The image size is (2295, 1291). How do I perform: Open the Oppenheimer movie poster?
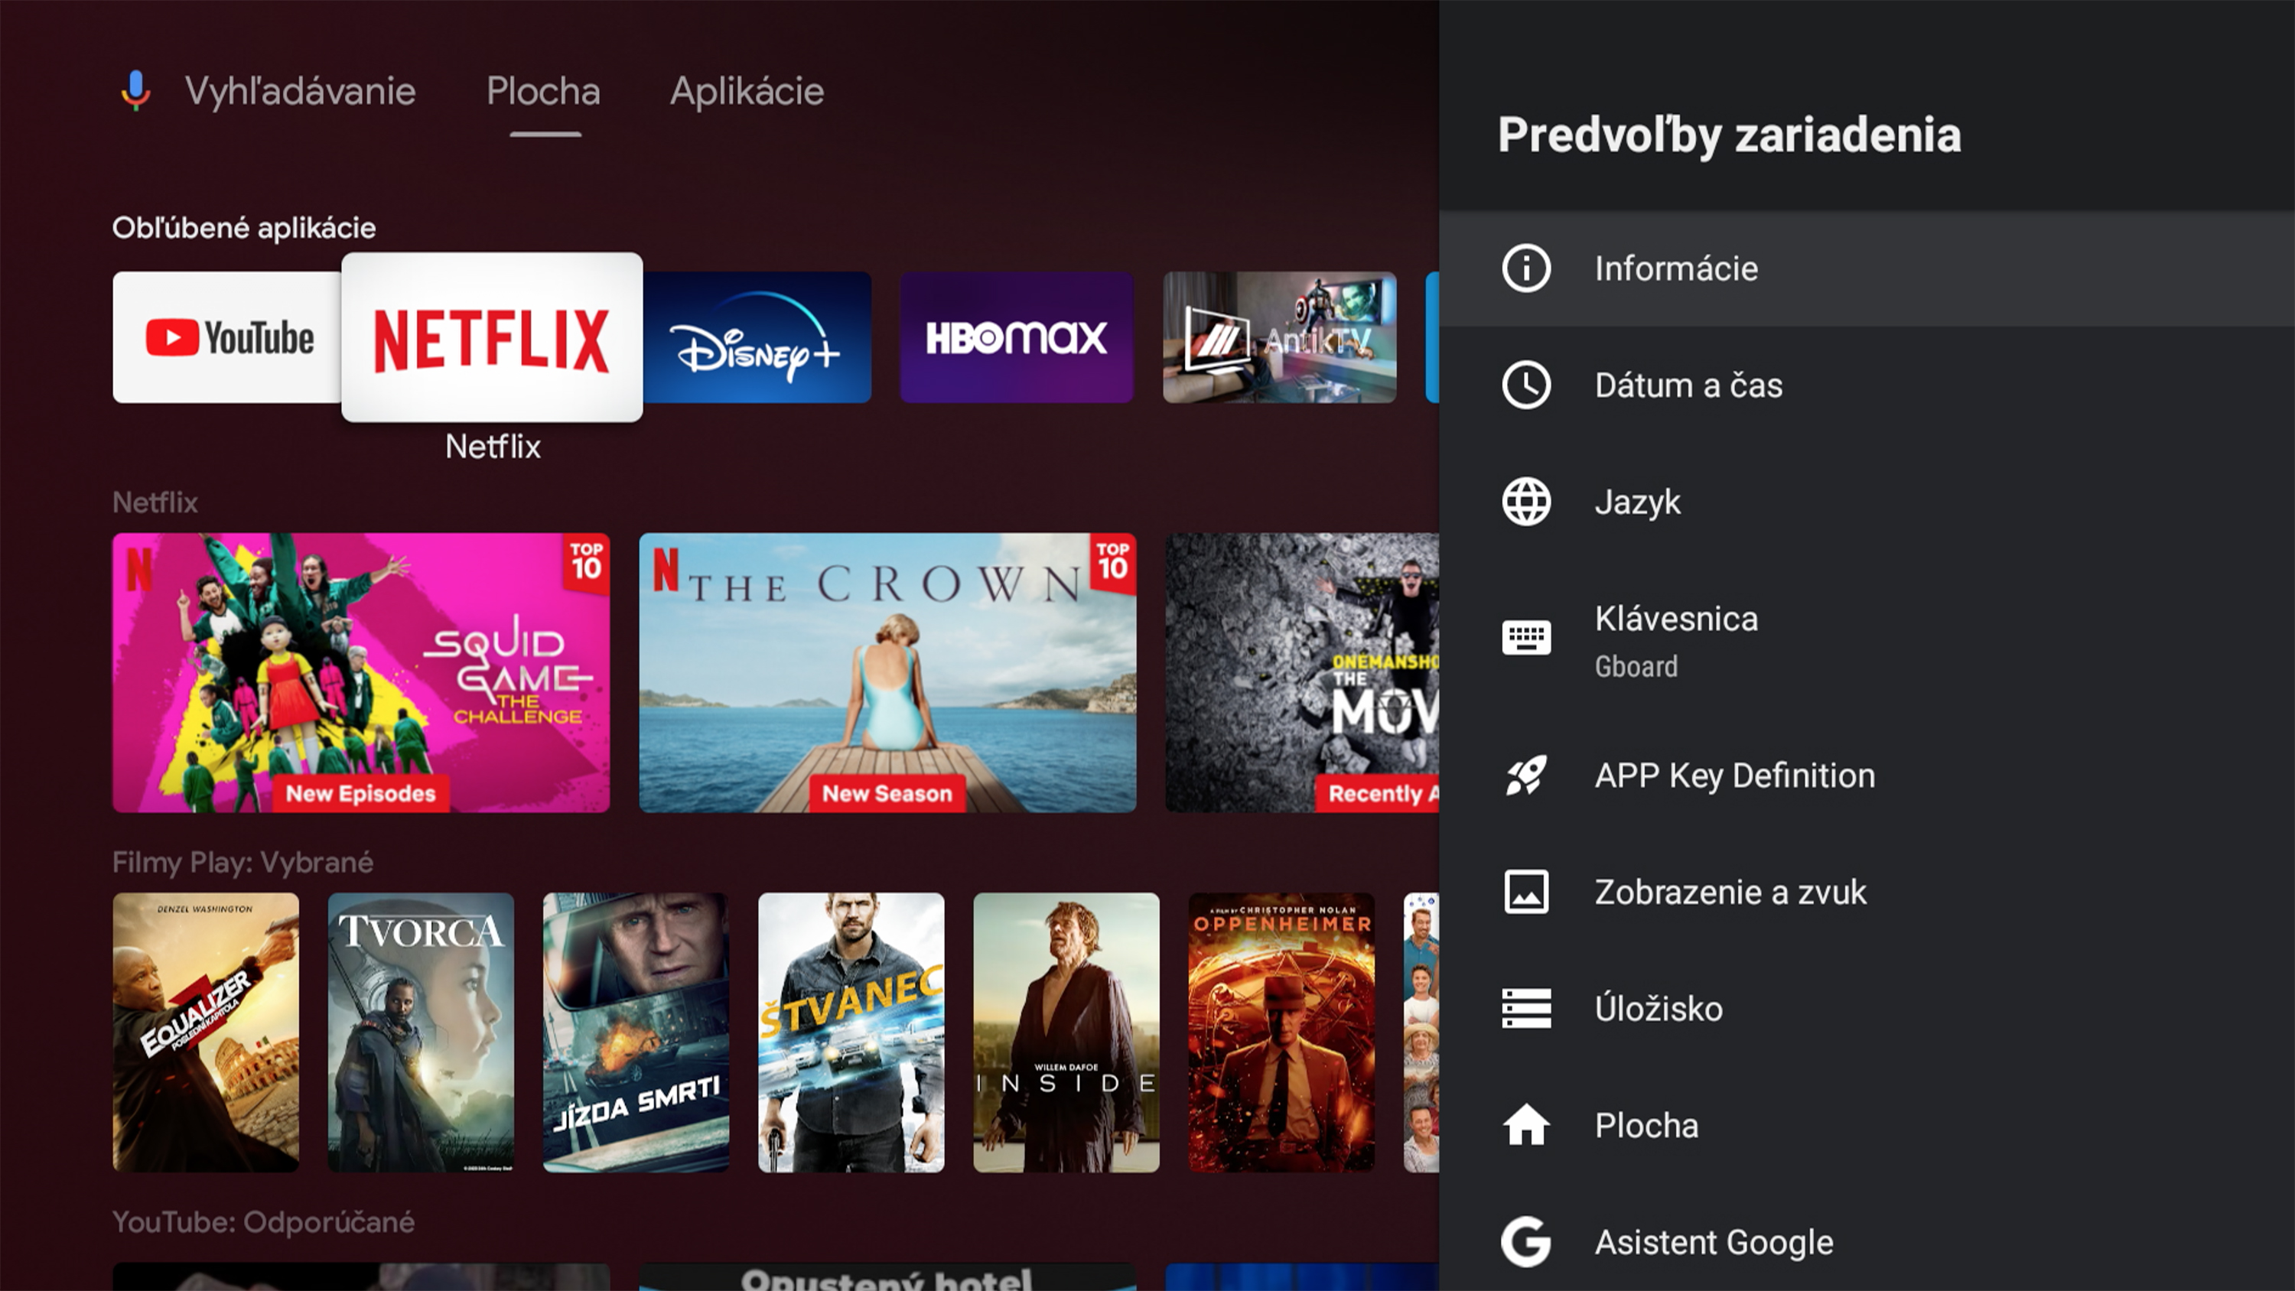1281,1032
